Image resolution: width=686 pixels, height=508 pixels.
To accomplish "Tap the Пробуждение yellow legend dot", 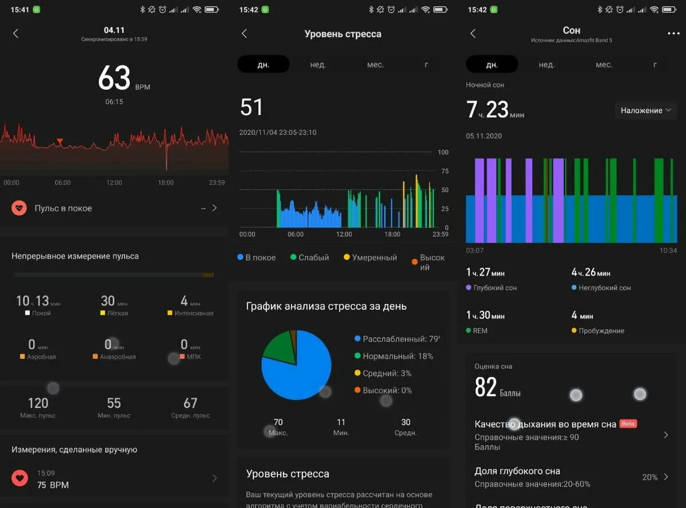I will tap(574, 330).
